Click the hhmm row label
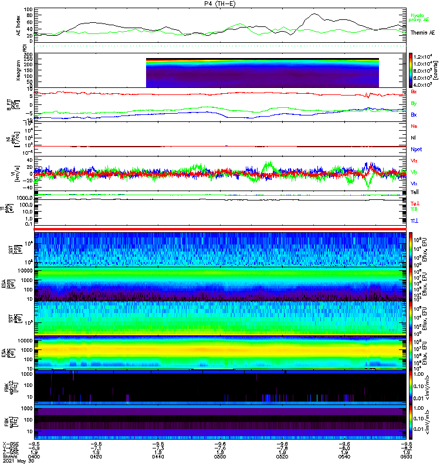 click(x=10, y=457)
